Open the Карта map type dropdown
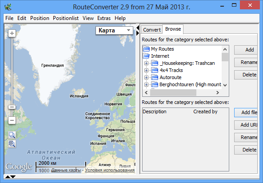 (x=114, y=30)
